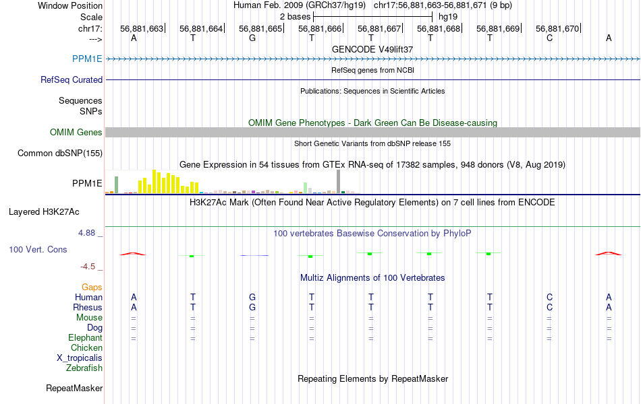Click the leftmost red PhyloP conservation peak

click(x=132, y=254)
